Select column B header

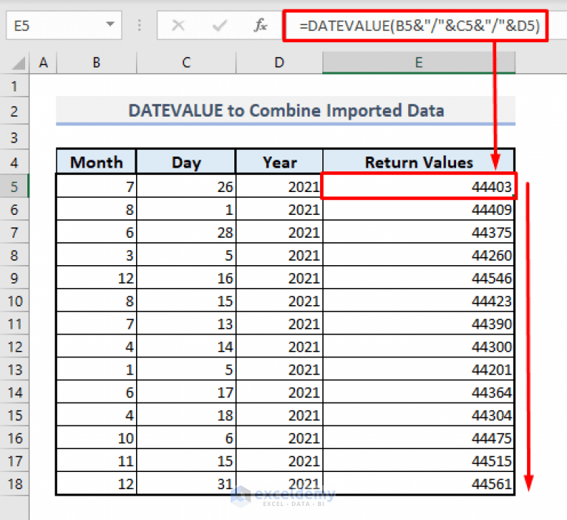pyautogui.click(x=97, y=63)
